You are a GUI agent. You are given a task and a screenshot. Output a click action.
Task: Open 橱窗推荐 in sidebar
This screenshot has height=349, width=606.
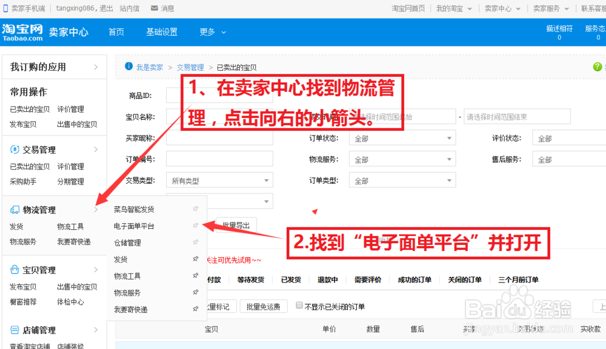tap(23, 302)
